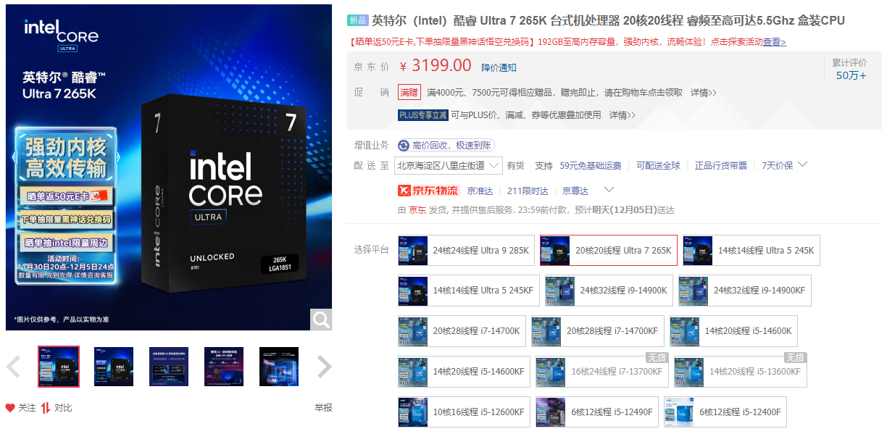887x434 pixels.
Task: Click the 累计评价 label
Action: [x=849, y=62]
